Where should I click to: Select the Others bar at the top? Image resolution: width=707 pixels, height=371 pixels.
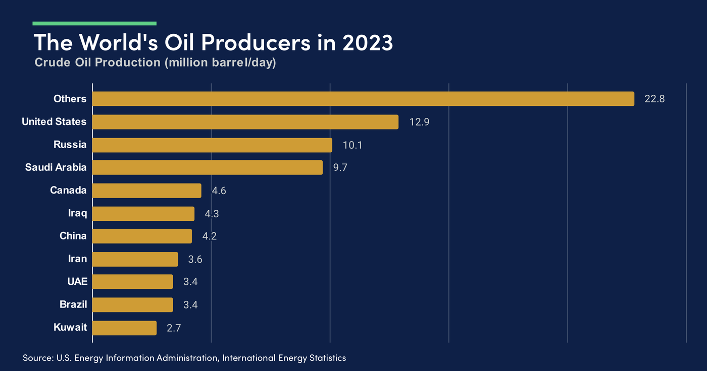[353, 99]
